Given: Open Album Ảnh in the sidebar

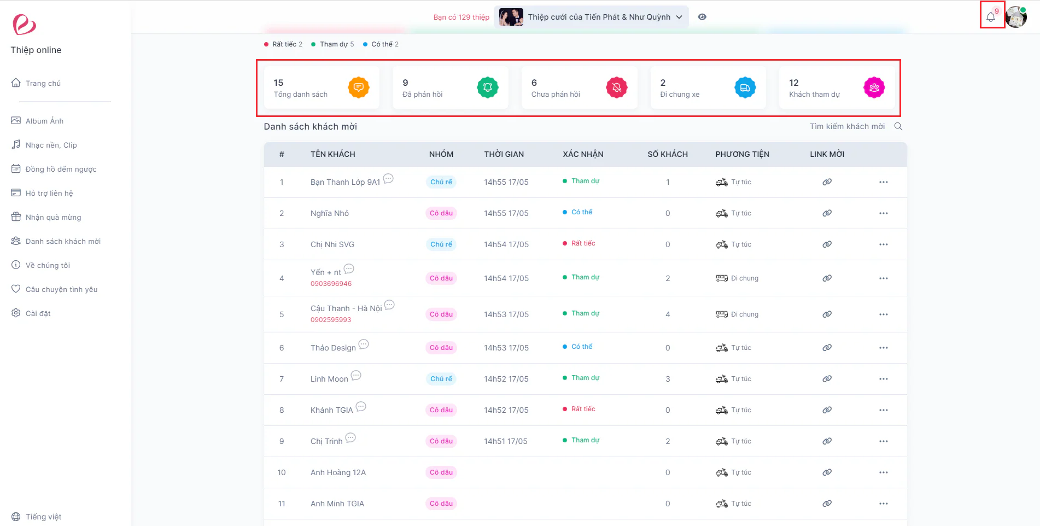Looking at the screenshot, I should (x=37, y=121).
